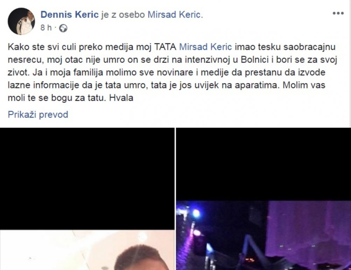Click the post body text paragraph
Image resolution: width=351 pixels, height=270 pixels.
173,72
